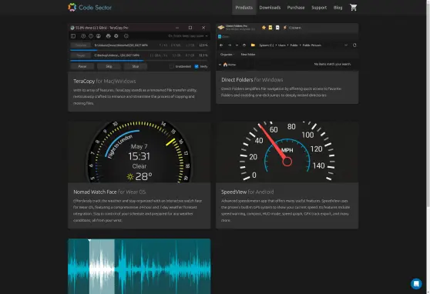Click the sun weather icon on watch face
The image size is (430, 294).
(130, 177)
